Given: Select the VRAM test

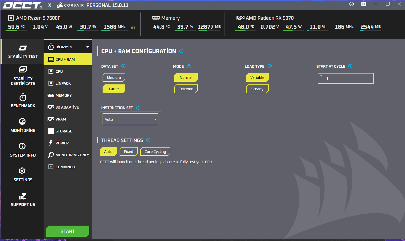Looking at the screenshot, I should tap(68, 119).
